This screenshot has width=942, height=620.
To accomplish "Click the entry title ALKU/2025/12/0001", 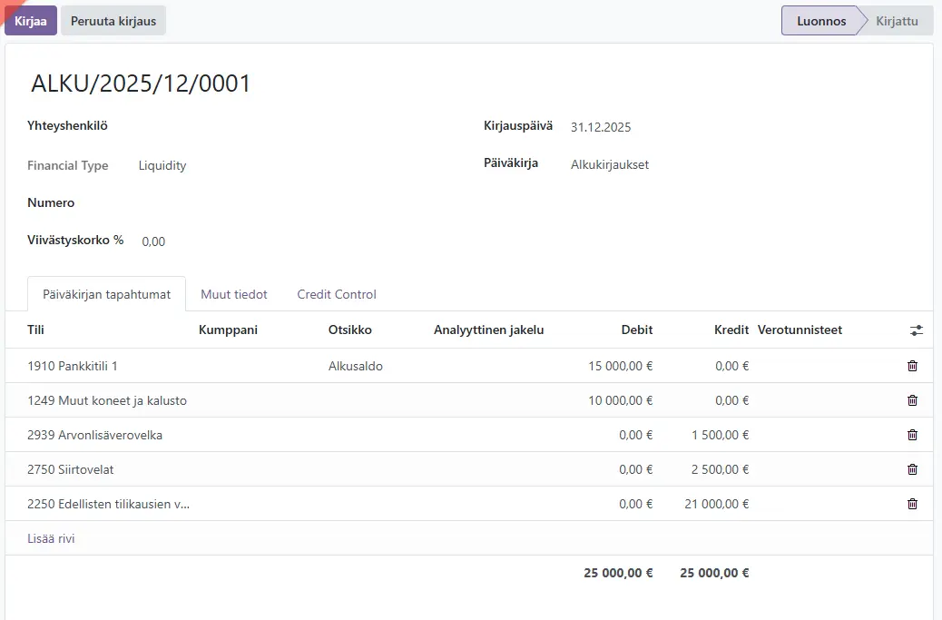I will [x=141, y=84].
